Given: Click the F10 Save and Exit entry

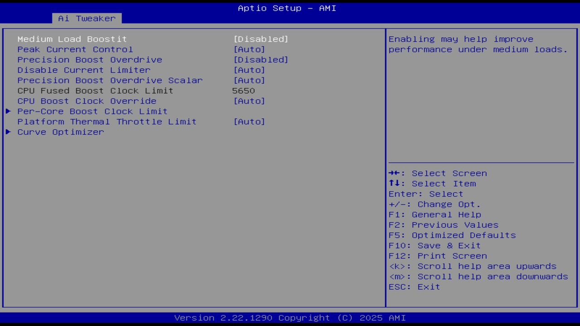Looking at the screenshot, I should [x=434, y=245].
